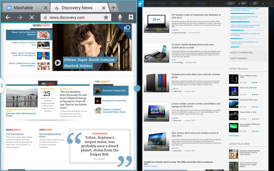Open the Google+ 25K follow icon

click(x=254, y=3)
